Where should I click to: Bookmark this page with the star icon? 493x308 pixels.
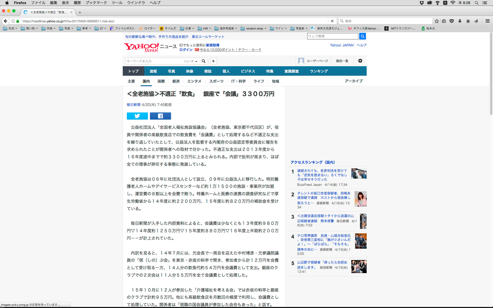point(437,21)
